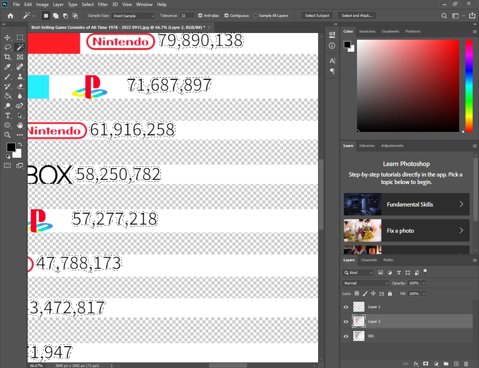
Task: Hide Layer 2 visibility eye
Action: click(346, 322)
